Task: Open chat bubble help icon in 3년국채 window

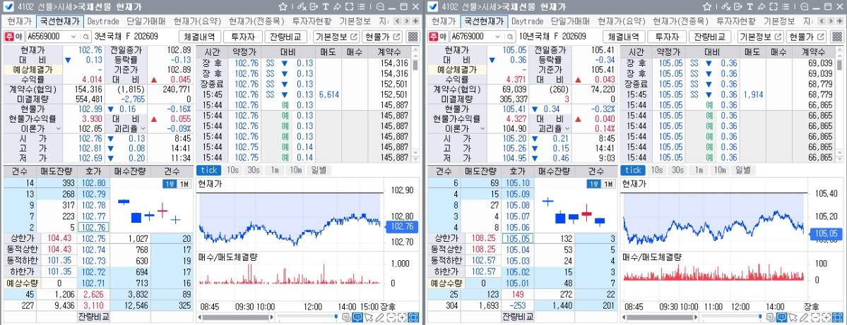Action: (x=380, y=7)
